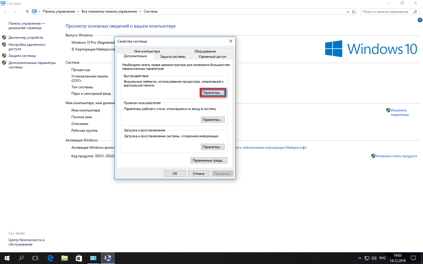Screen dimensions: 423x264
Task: Confirm the dialog with OK
Action: coord(175,174)
